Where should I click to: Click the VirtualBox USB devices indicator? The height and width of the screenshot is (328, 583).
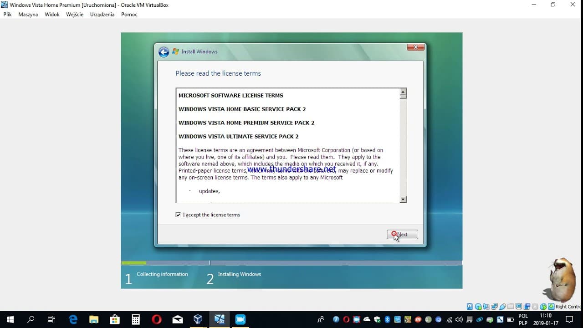point(503,307)
